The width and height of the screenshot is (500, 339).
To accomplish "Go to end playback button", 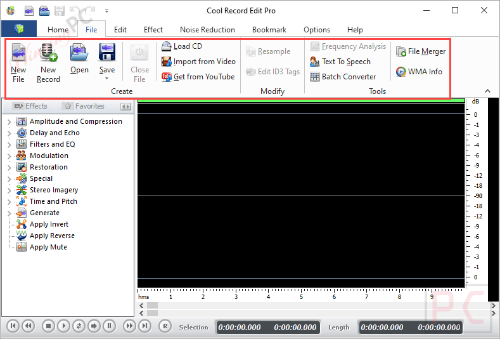I will point(144,326).
